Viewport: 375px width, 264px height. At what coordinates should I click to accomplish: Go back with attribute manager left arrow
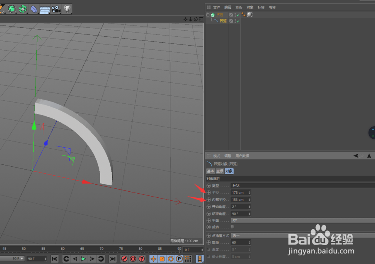pyautogui.click(x=356, y=156)
